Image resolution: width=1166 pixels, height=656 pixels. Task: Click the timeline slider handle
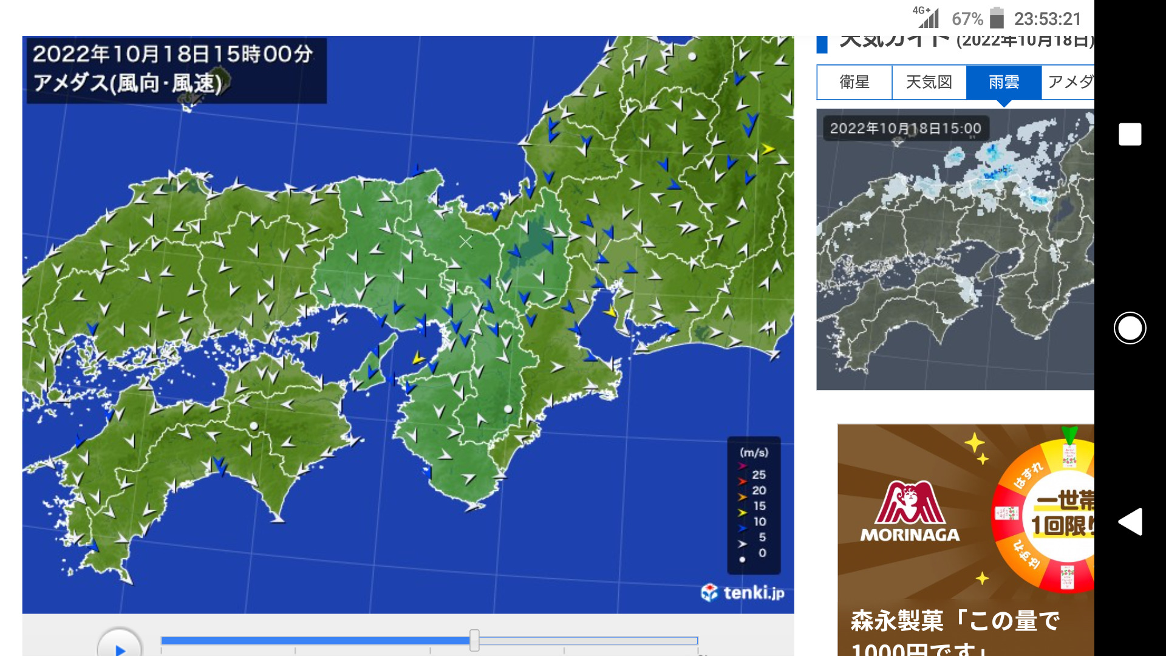click(474, 640)
